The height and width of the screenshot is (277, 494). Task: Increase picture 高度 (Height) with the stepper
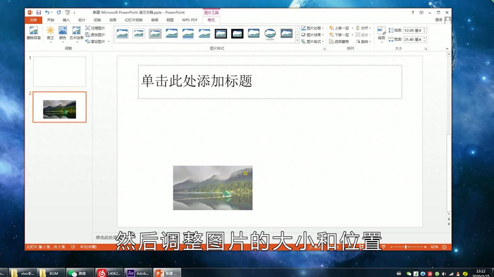(x=424, y=28)
